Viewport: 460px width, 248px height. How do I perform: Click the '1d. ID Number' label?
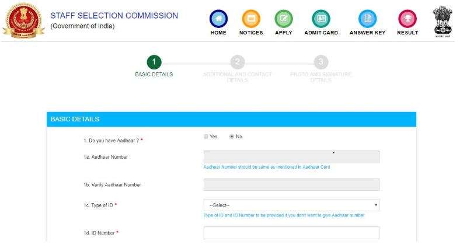point(101,233)
